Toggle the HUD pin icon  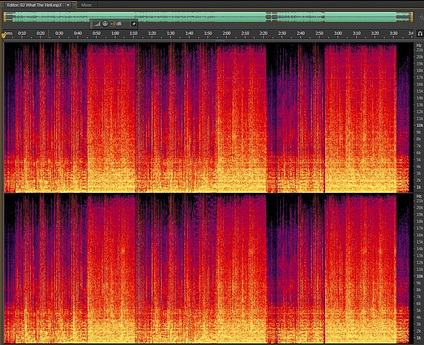134,24
